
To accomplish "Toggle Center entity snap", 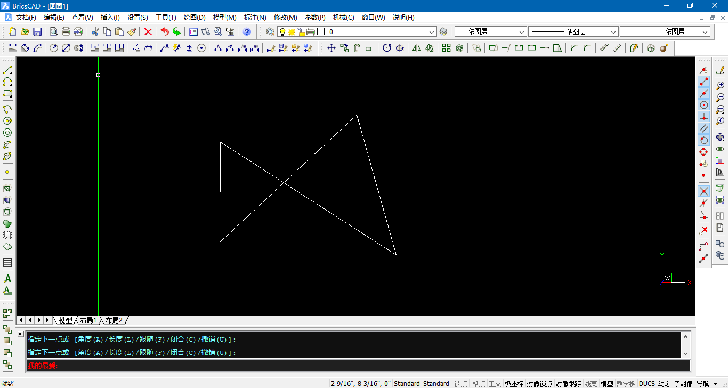I will (x=703, y=105).
